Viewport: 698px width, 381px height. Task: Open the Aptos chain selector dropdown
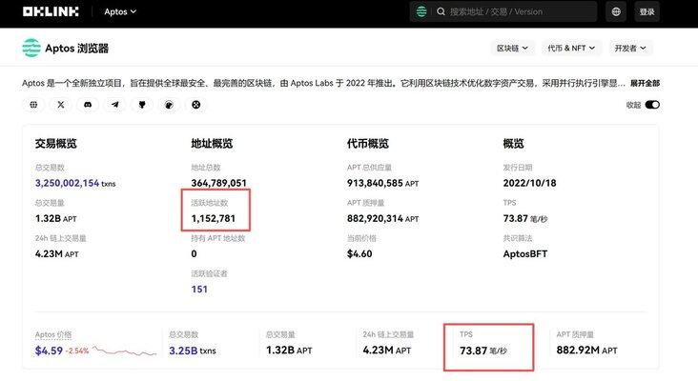click(x=120, y=11)
